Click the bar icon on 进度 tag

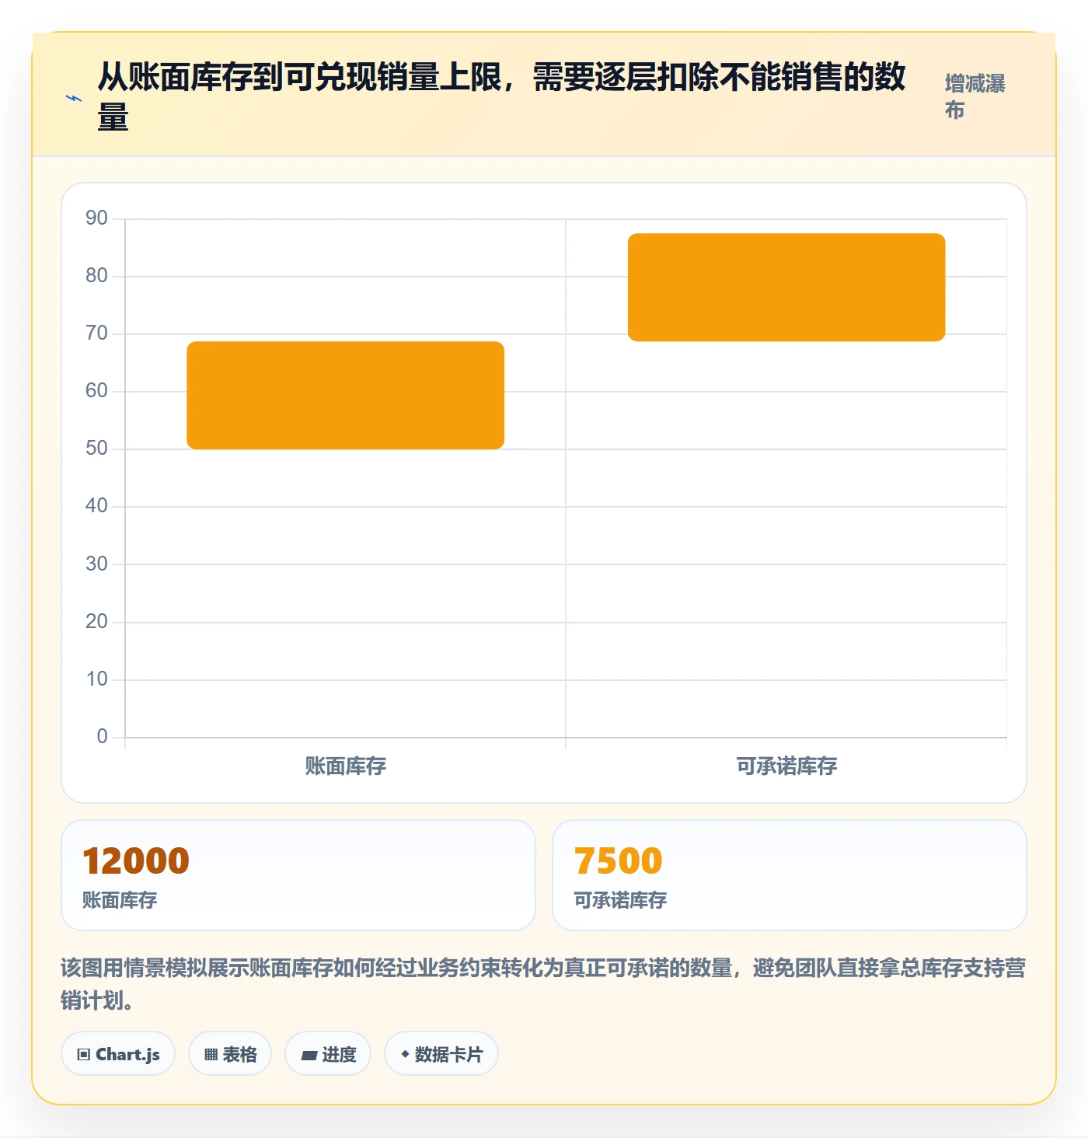[x=309, y=1055]
